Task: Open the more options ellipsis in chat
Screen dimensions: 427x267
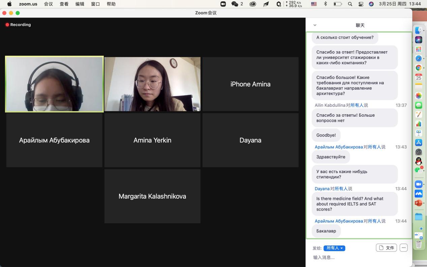Action: click(x=403, y=248)
